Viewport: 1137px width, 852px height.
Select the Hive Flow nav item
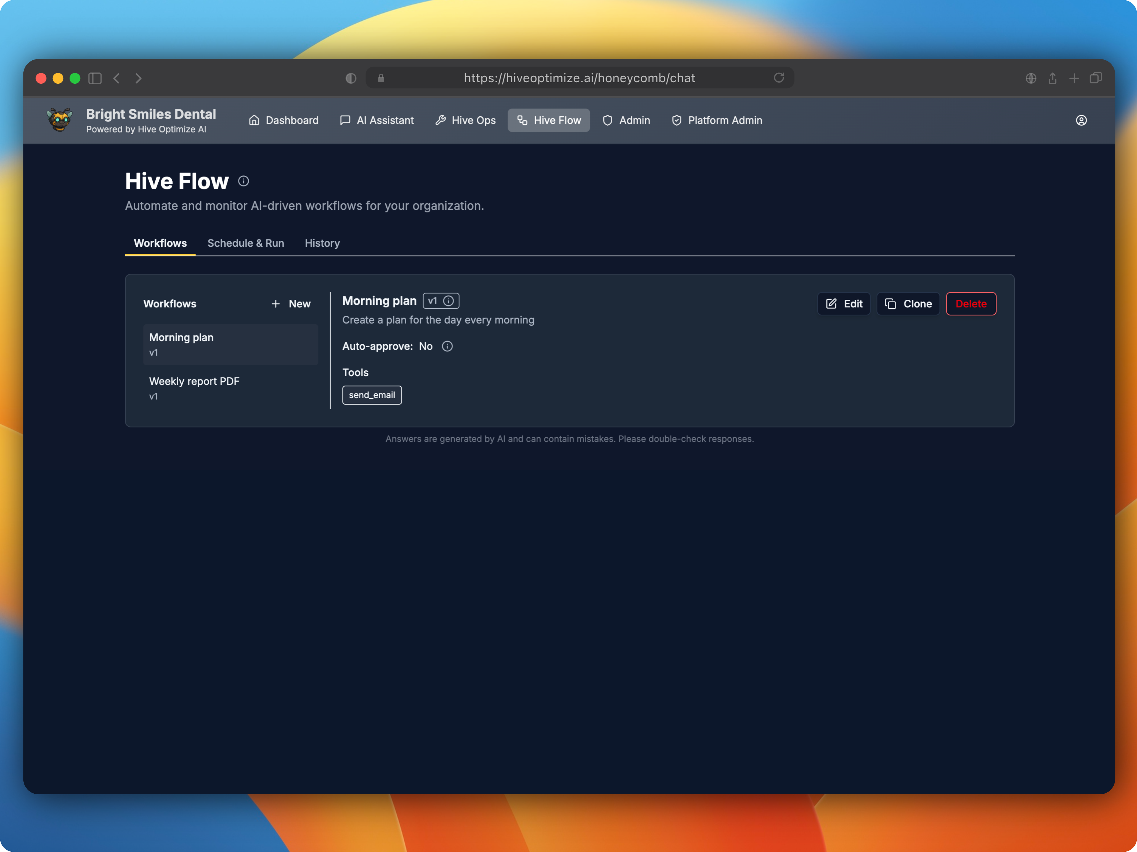(x=548, y=120)
